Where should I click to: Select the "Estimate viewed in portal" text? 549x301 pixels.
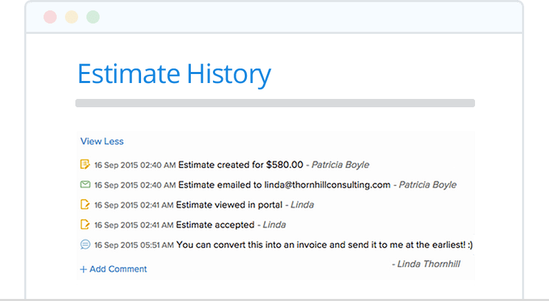click(229, 205)
